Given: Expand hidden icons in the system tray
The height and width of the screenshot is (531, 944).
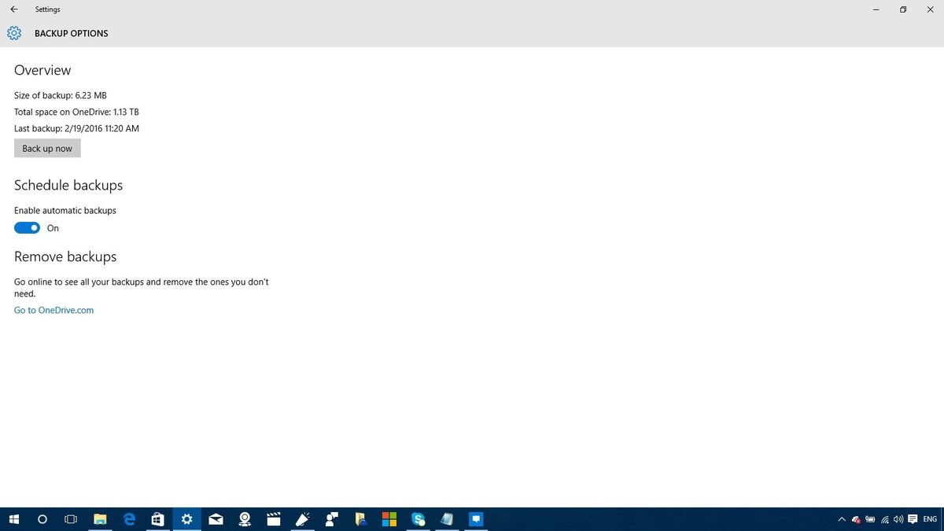Looking at the screenshot, I should pos(842,519).
